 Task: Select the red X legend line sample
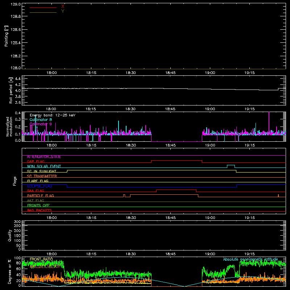pyautogui.click(x=43, y=8)
